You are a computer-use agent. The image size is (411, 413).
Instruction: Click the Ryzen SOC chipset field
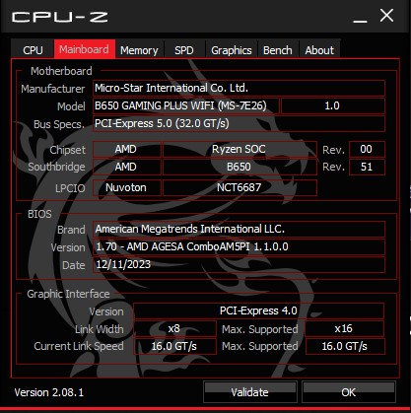[x=240, y=149]
